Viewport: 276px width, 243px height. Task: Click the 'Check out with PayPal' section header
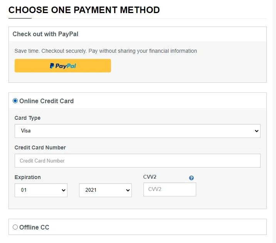45,34
